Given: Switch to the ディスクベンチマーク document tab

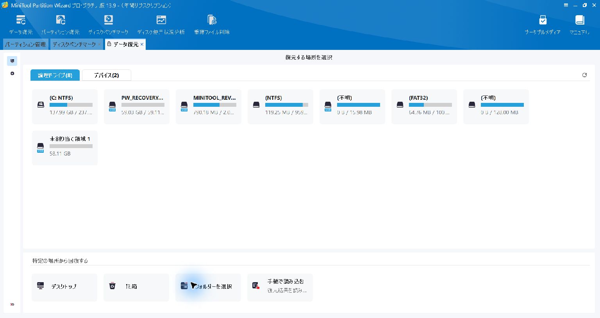Looking at the screenshot, I should [74, 44].
